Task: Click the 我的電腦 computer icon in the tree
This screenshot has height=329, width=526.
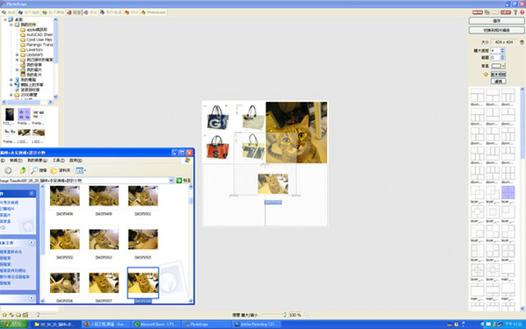Action: pos(17,80)
